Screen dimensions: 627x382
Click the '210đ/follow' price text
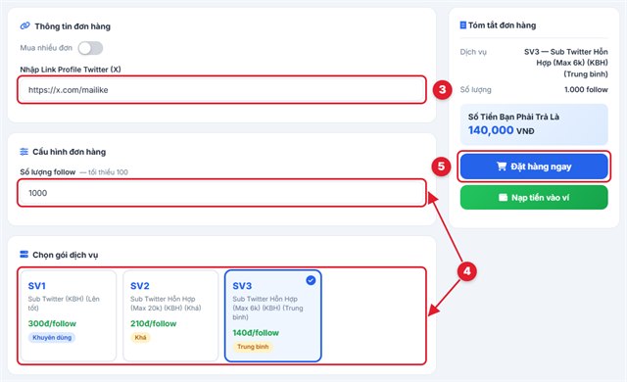click(154, 323)
